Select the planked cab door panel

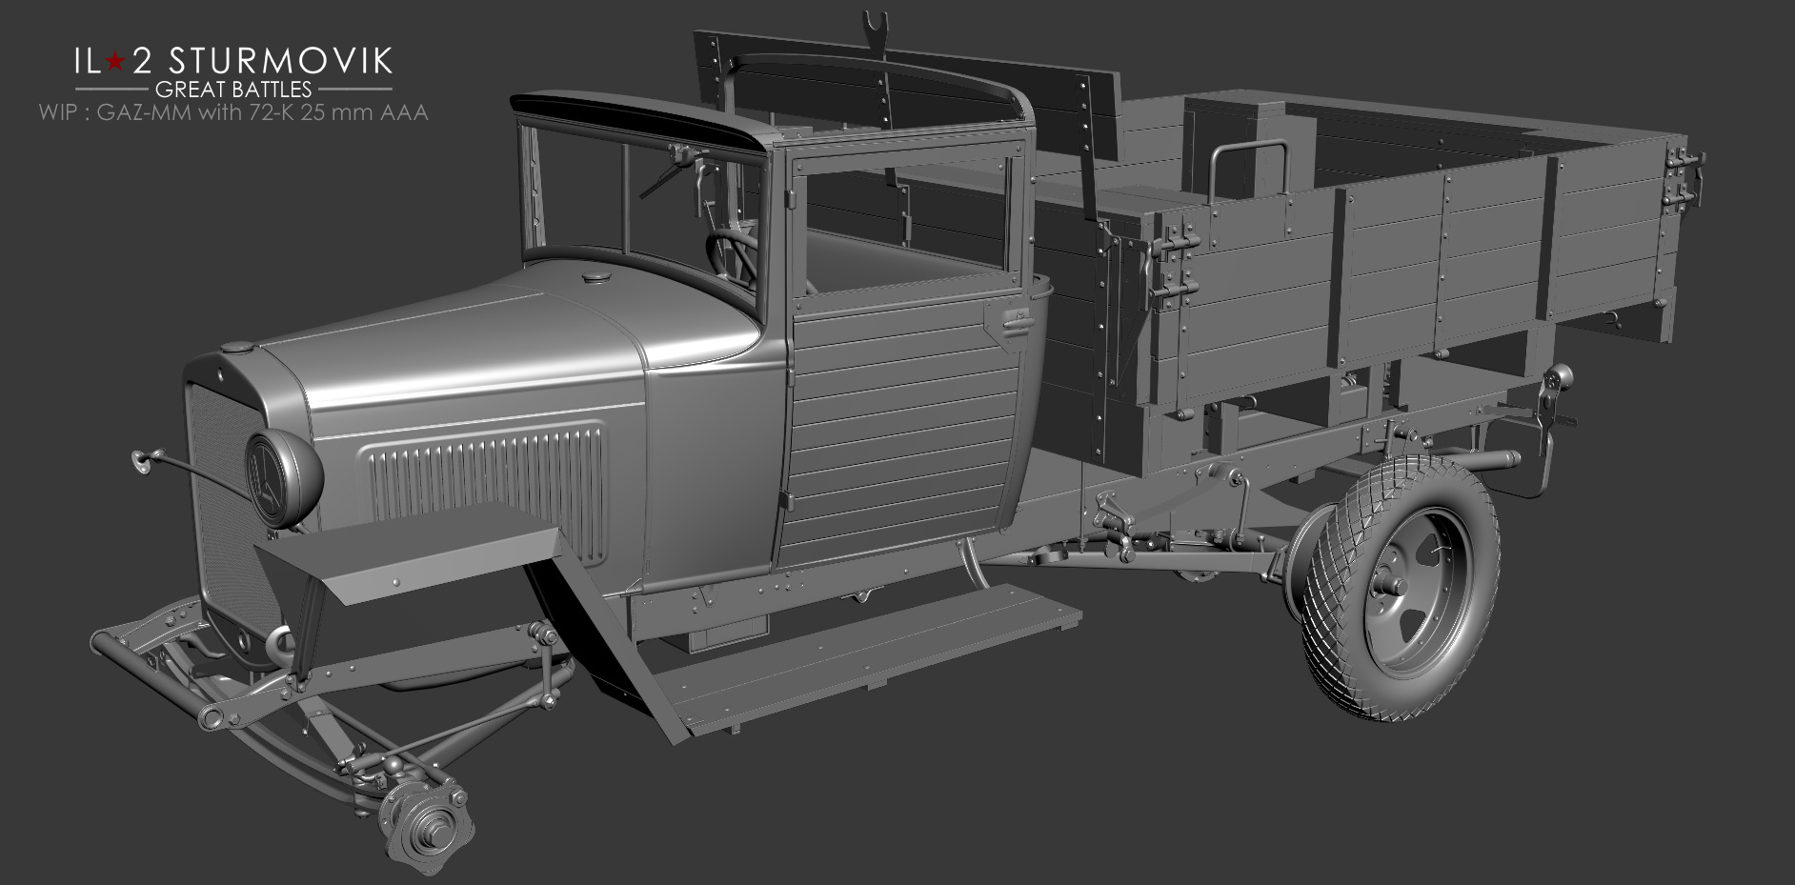[900, 429]
